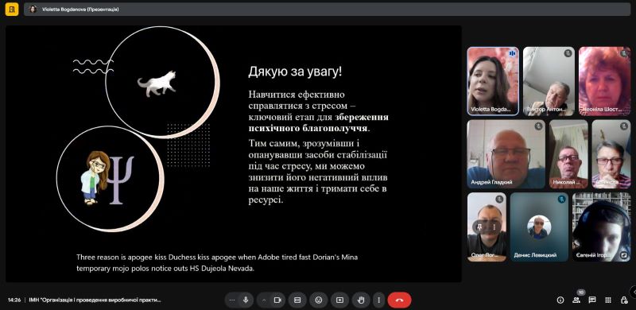Show the participants people panel

click(576, 300)
